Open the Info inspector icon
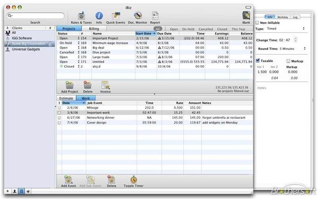 point(99,16)
